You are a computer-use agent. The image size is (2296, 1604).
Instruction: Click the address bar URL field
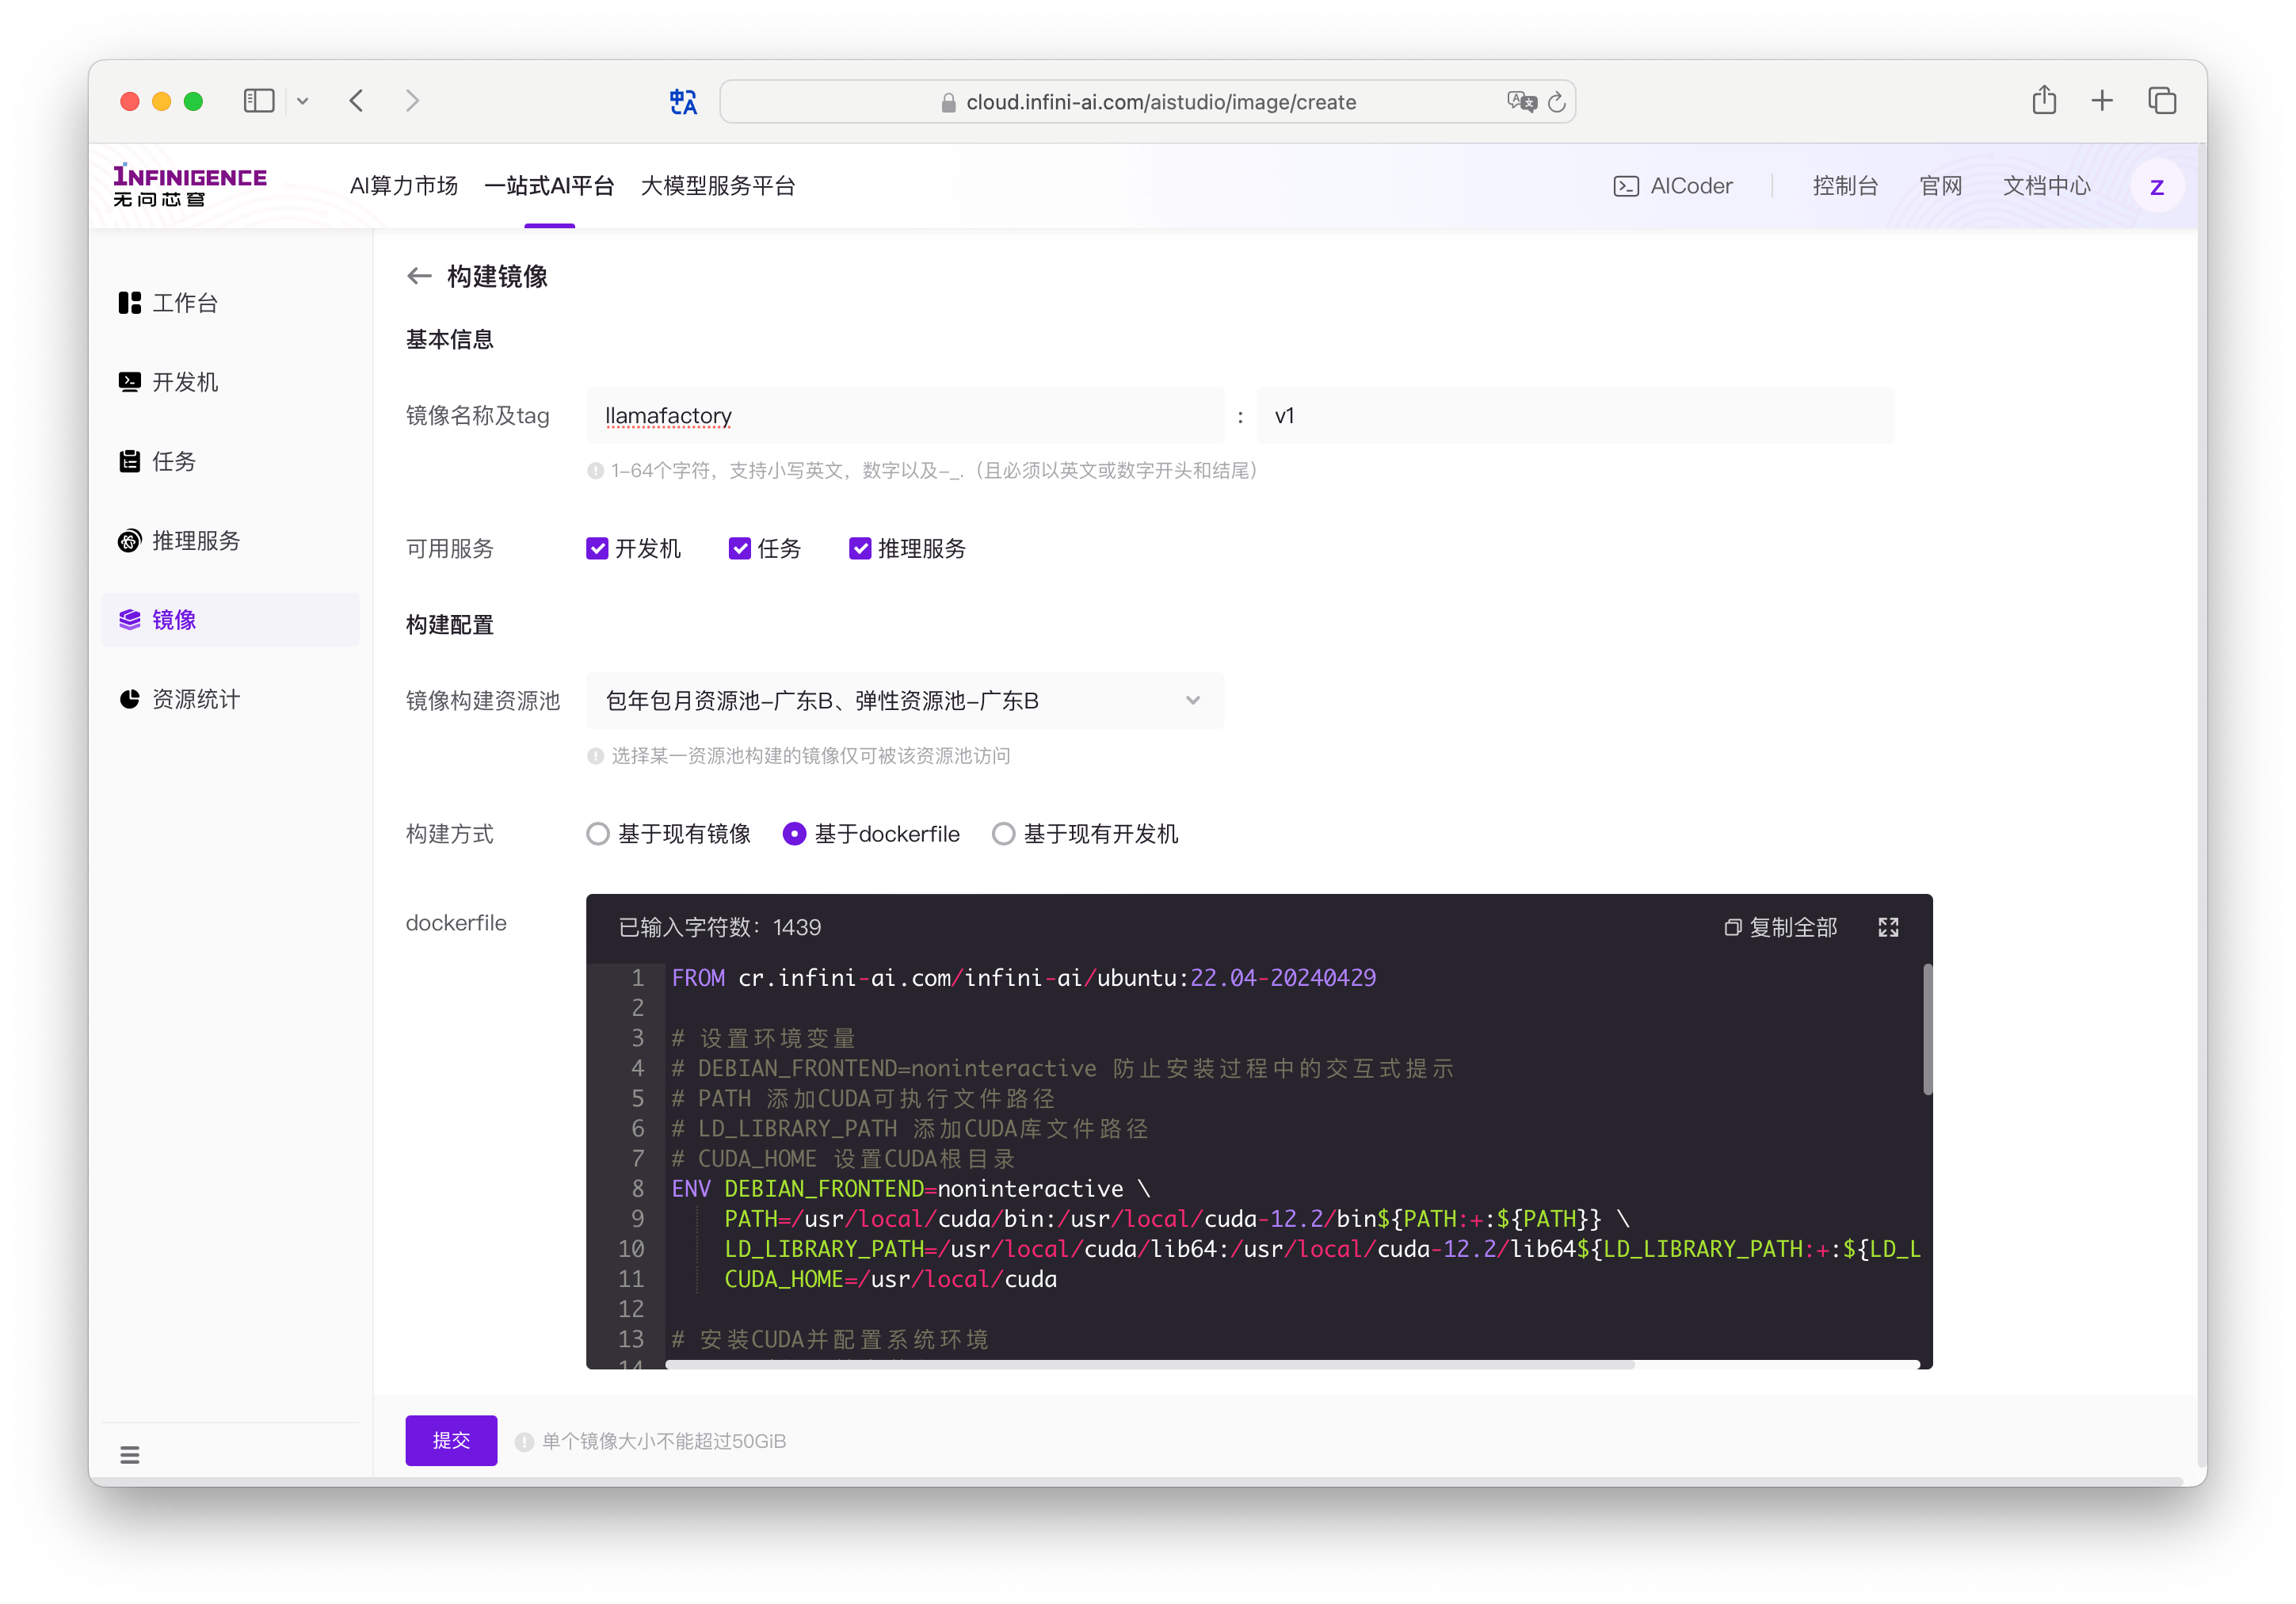coord(1147,102)
